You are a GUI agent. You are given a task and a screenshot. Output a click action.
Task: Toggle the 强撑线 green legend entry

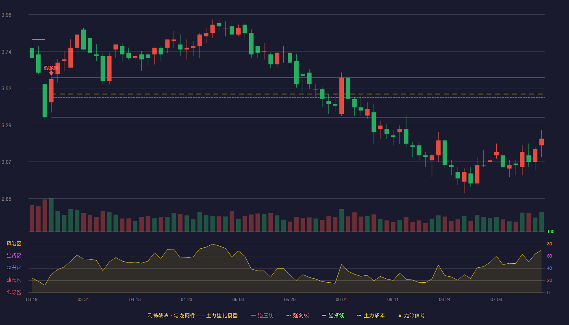(x=333, y=315)
